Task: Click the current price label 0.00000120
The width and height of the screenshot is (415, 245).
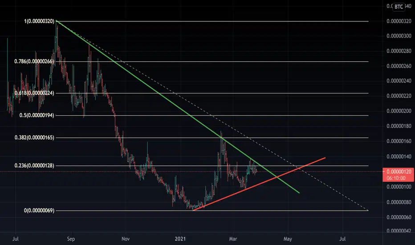Action: click(399, 171)
